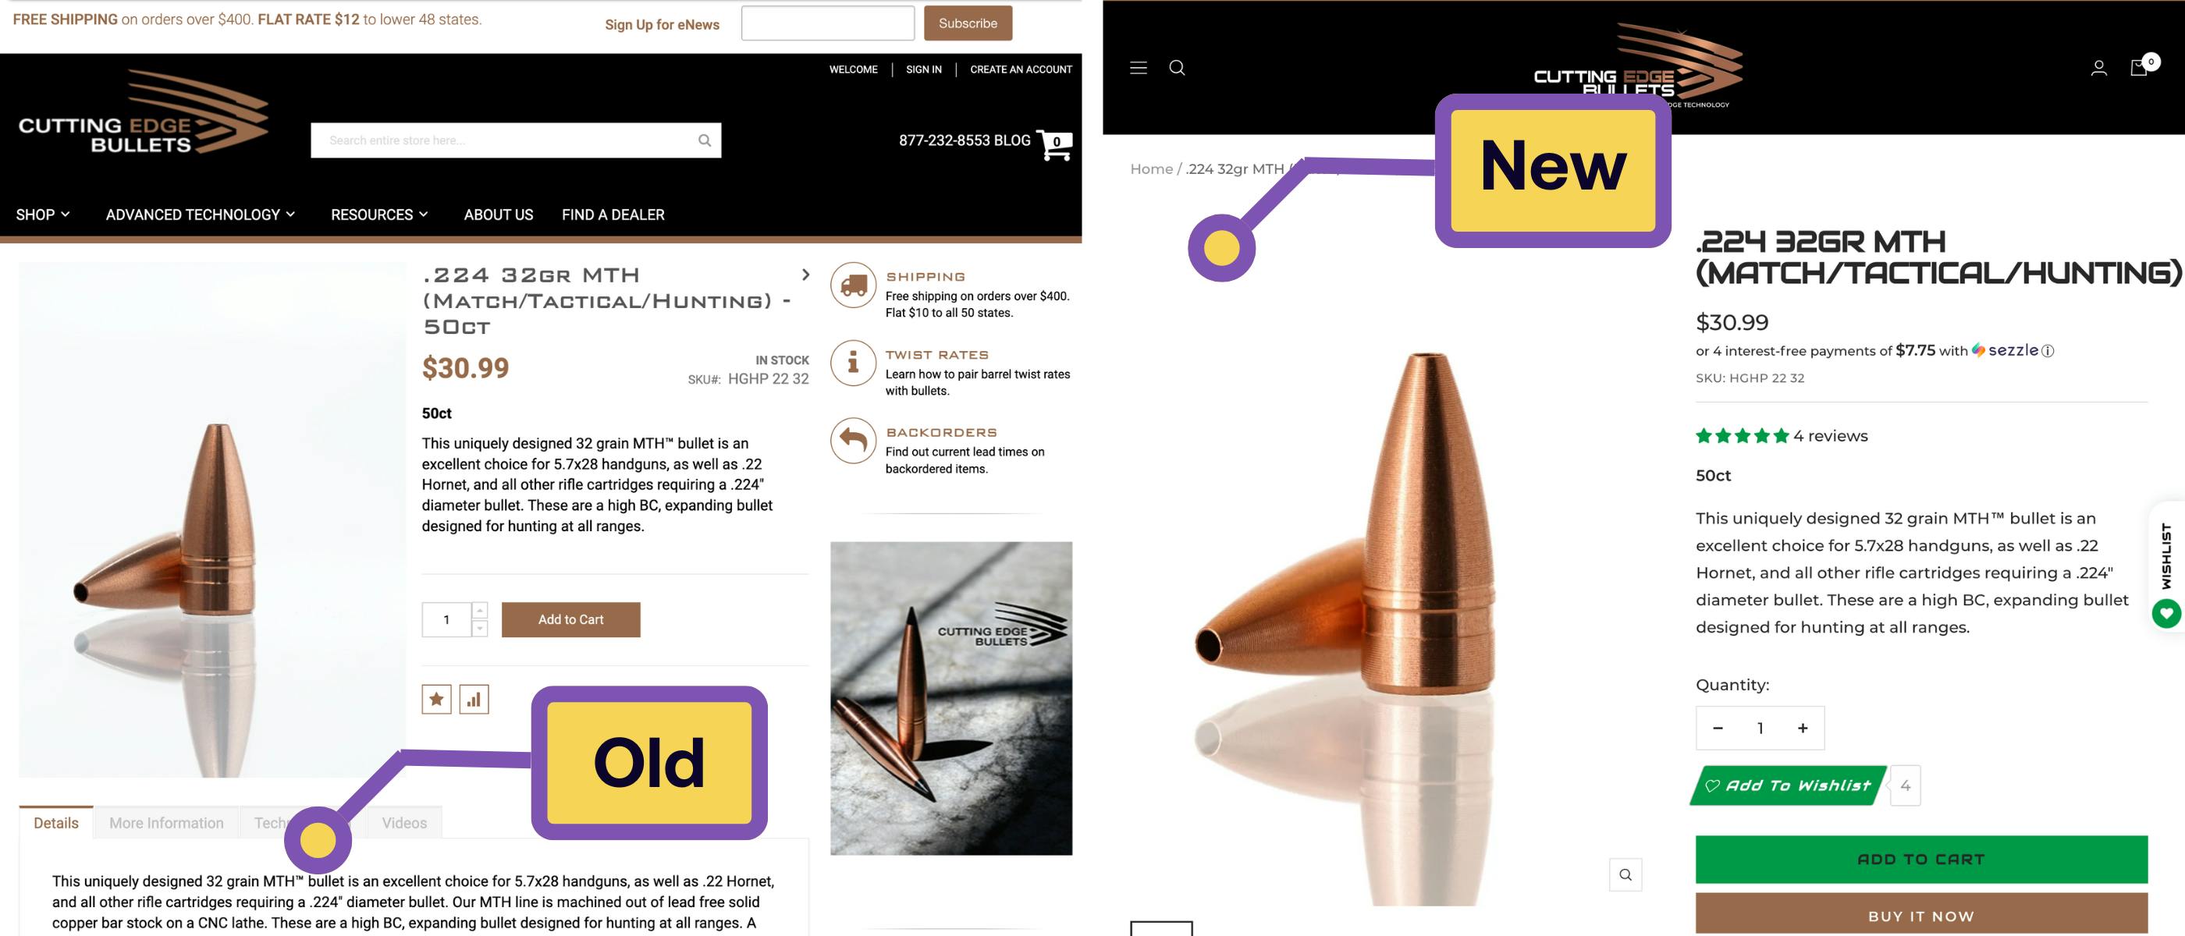Screen dimensions: 2185x936
Task: Expand the RESOURCES dropdown menu
Action: 379,214
